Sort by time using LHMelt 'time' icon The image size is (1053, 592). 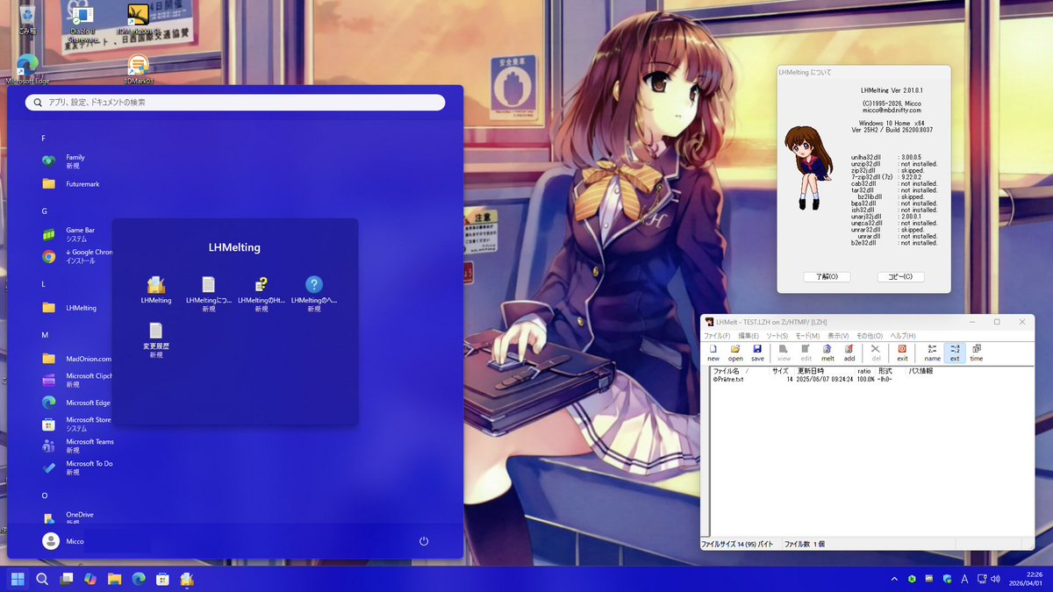coord(977,353)
